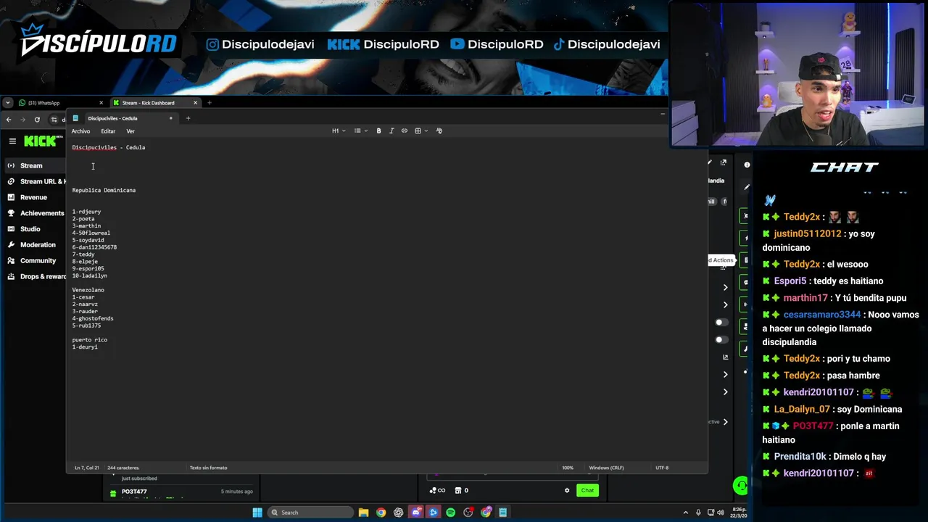Open Discord from taskbar
The width and height of the screenshot is (928, 522).
point(415,513)
